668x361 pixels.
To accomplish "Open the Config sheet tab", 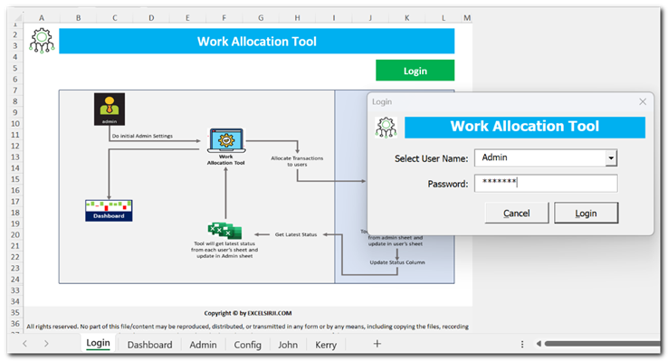I will (x=247, y=345).
